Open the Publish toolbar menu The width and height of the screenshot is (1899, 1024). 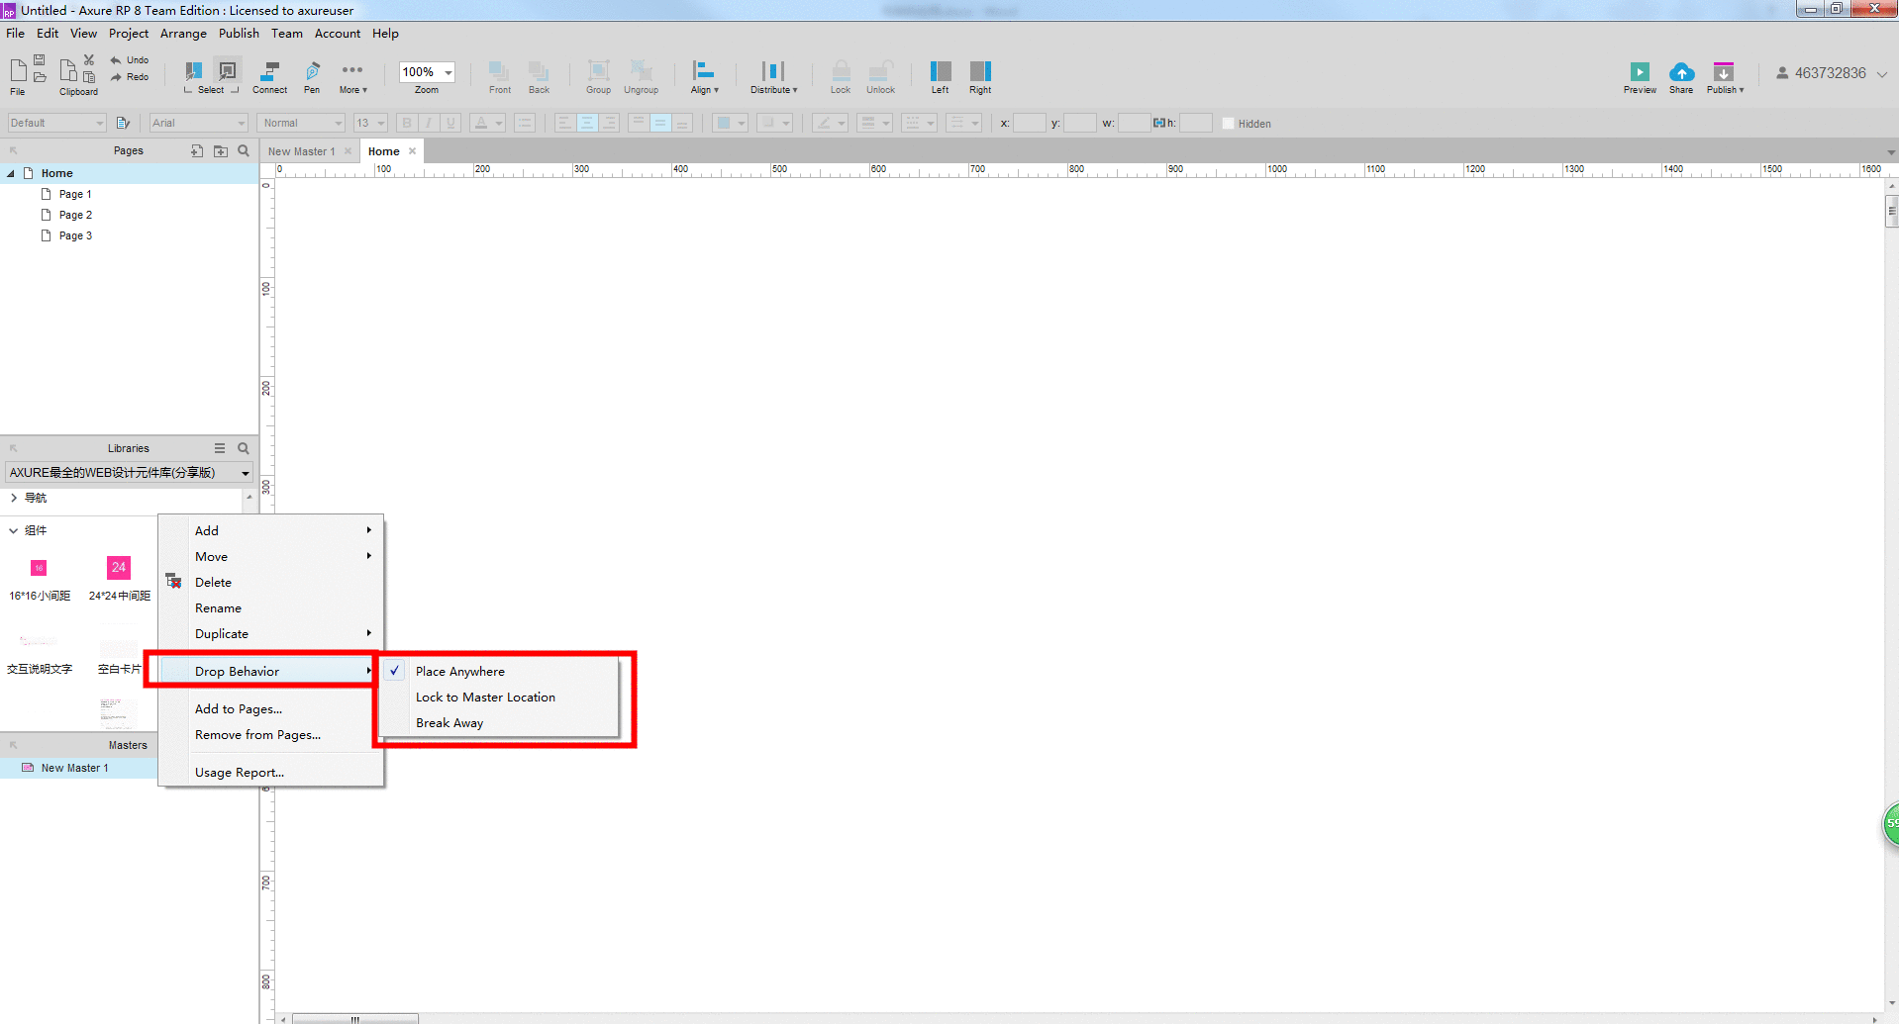click(1725, 77)
